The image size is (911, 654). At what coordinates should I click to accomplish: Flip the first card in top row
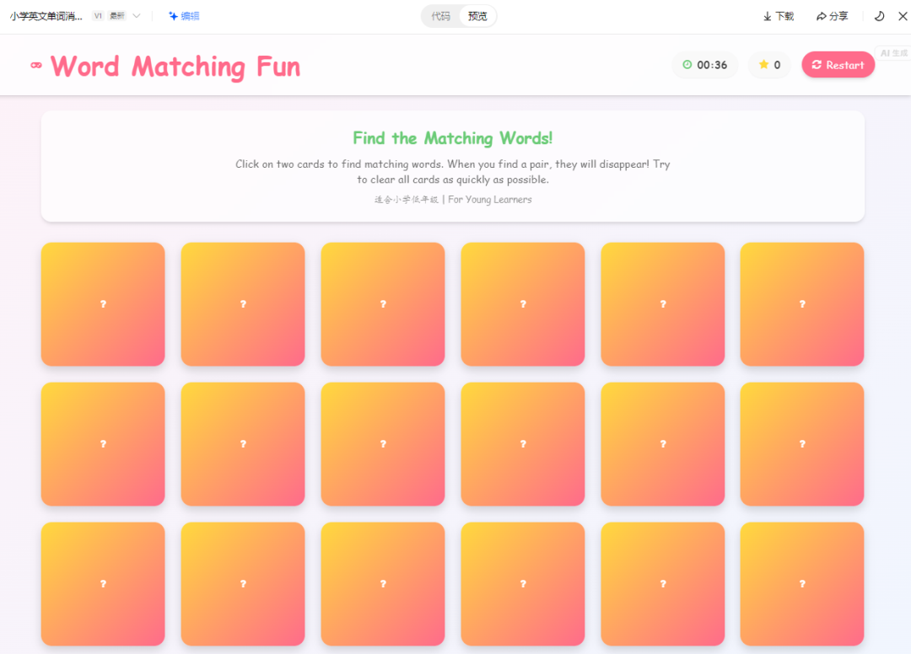click(x=103, y=304)
